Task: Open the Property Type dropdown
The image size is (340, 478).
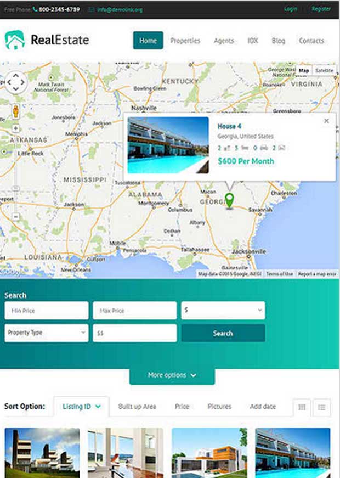Action: [47, 333]
